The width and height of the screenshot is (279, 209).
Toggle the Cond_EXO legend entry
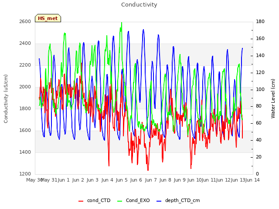tap(133, 200)
